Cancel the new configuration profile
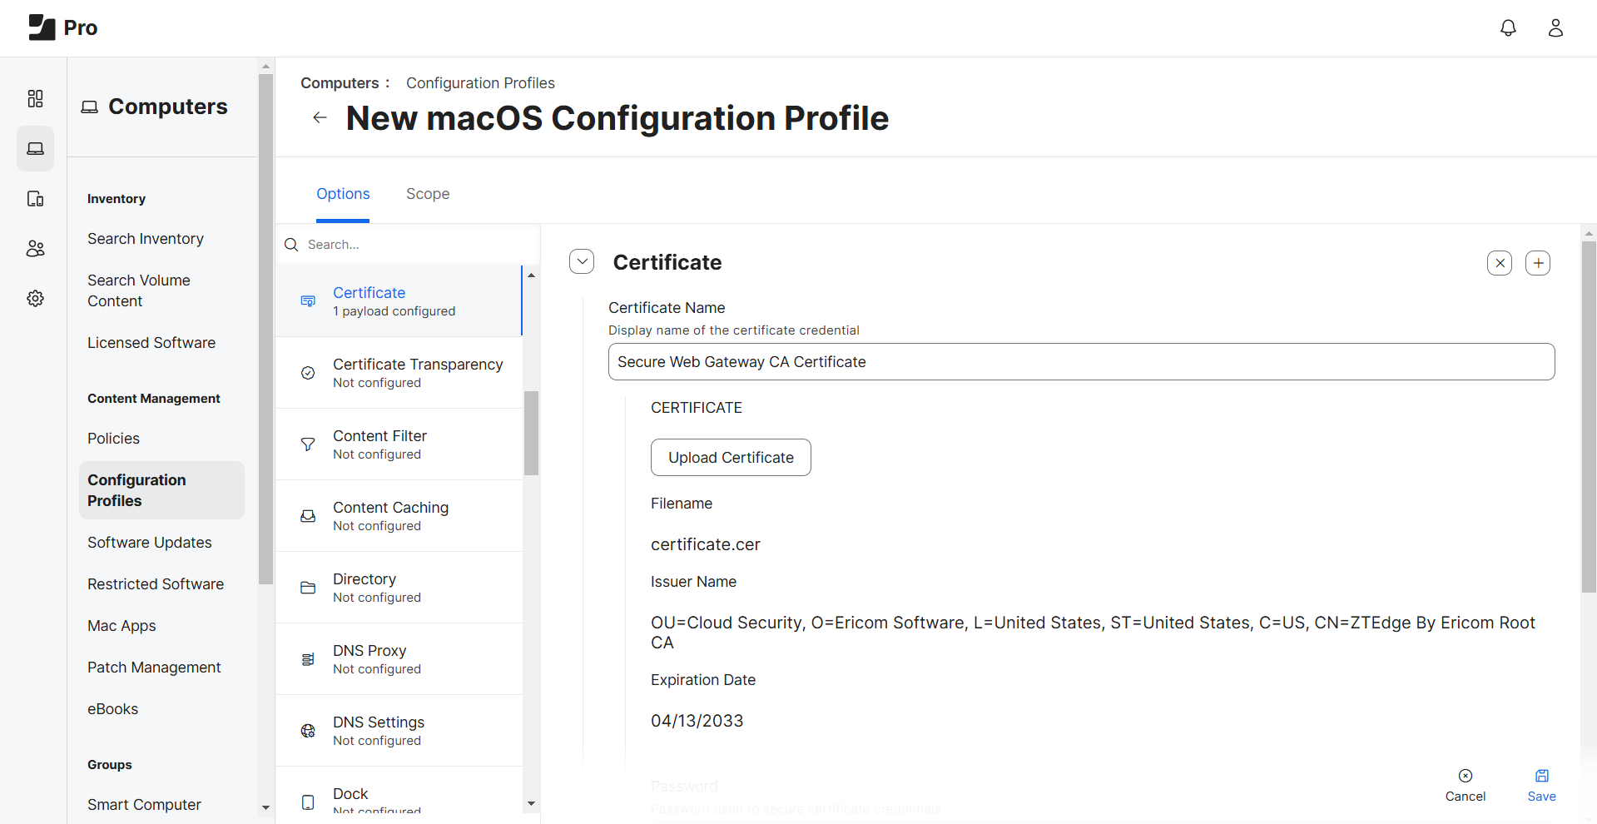1597x824 pixels. (x=1465, y=785)
